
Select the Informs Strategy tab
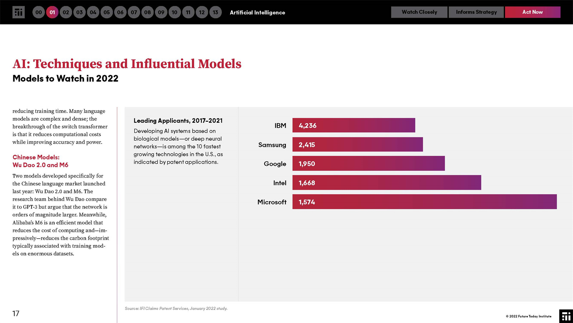476,12
